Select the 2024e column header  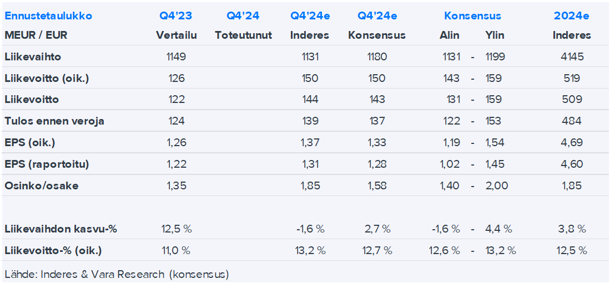[x=571, y=16]
